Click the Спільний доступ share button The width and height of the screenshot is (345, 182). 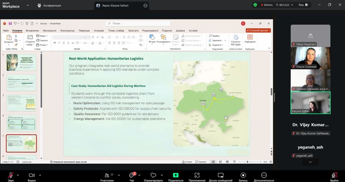tap(258, 31)
